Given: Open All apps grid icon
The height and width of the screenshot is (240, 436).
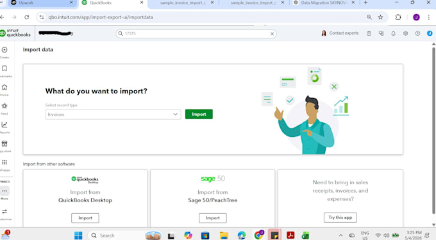Looking at the screenshot, I should (4, 163).
